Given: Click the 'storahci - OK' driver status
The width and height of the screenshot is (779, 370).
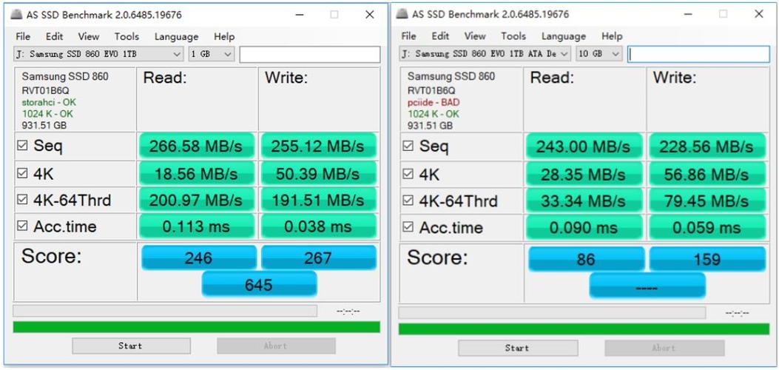Looking at the screenshot, I should [x=49, y=102].
